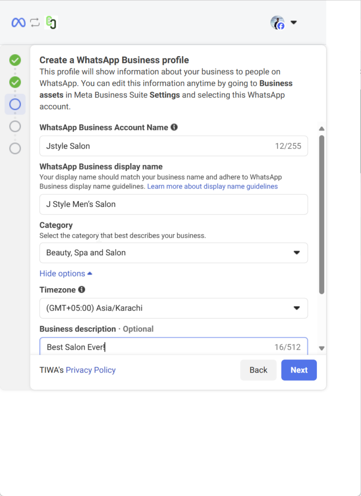Click the scrollbar up arrow

tap(321, 129)
